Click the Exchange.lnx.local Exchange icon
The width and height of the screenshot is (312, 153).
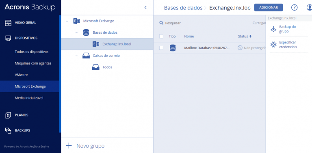coord(96,44)
